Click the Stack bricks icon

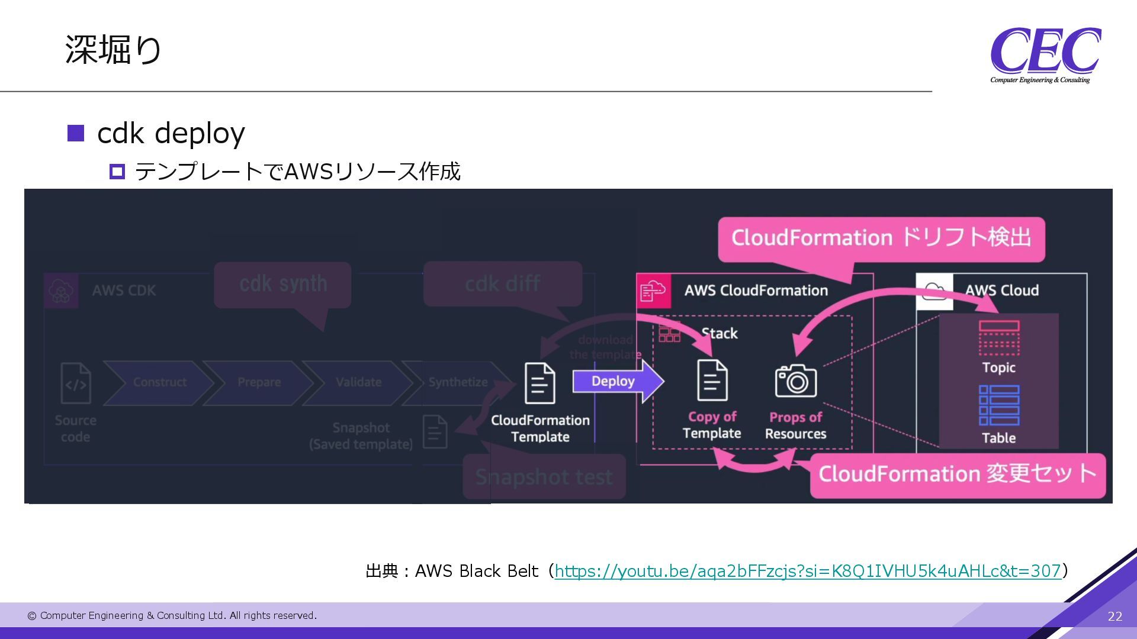[x=670, y=334]
